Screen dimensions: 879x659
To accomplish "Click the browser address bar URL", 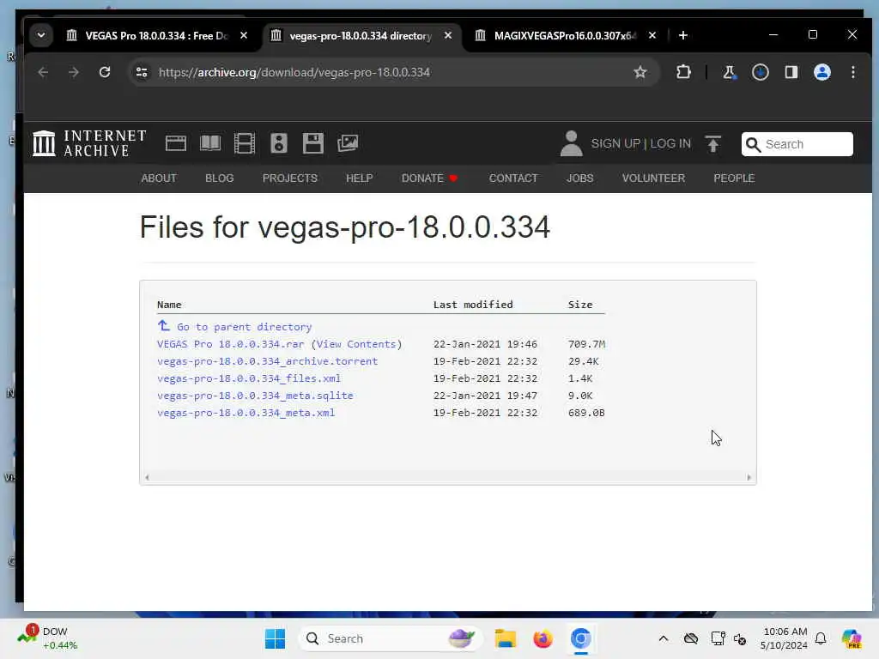I will [x=294, y=72].
